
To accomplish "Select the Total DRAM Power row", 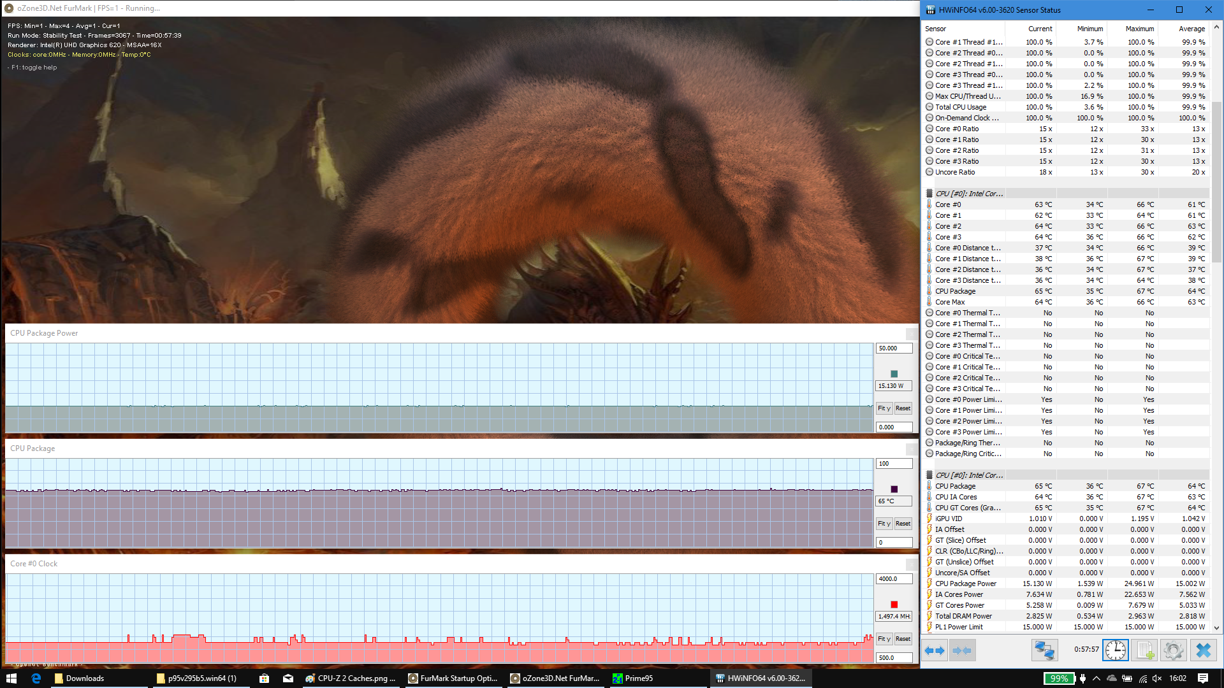I will click(x=1066, y=616).
